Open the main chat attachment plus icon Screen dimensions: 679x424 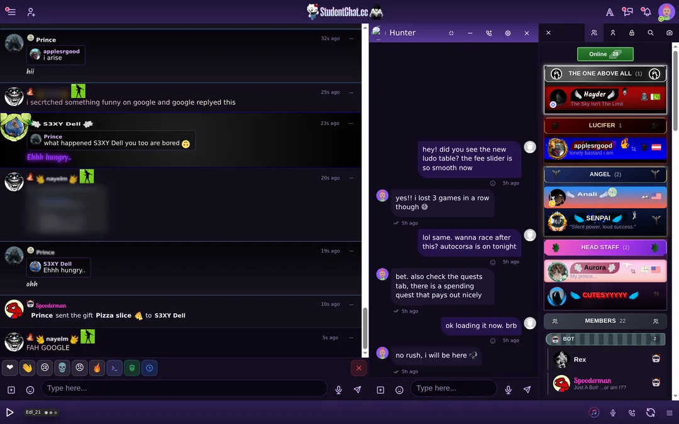coord(11,390)
